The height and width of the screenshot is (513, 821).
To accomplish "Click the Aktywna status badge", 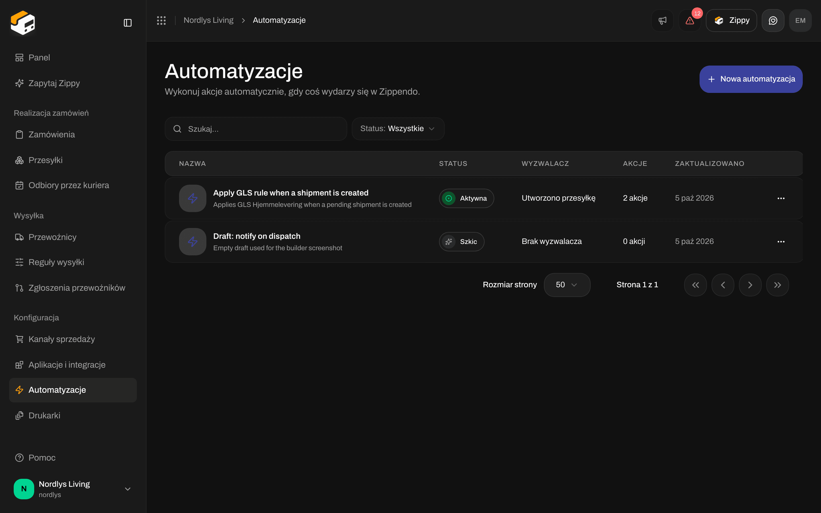I will point(466,198).
